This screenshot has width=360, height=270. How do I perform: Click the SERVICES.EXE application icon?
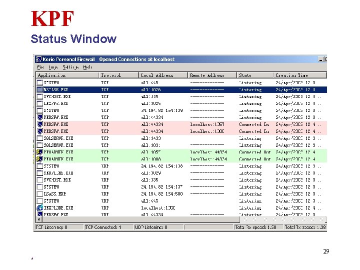40,173
